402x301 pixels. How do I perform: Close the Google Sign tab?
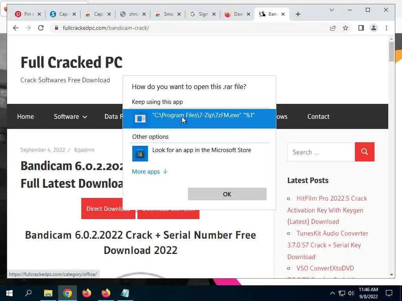pos(214,14)
